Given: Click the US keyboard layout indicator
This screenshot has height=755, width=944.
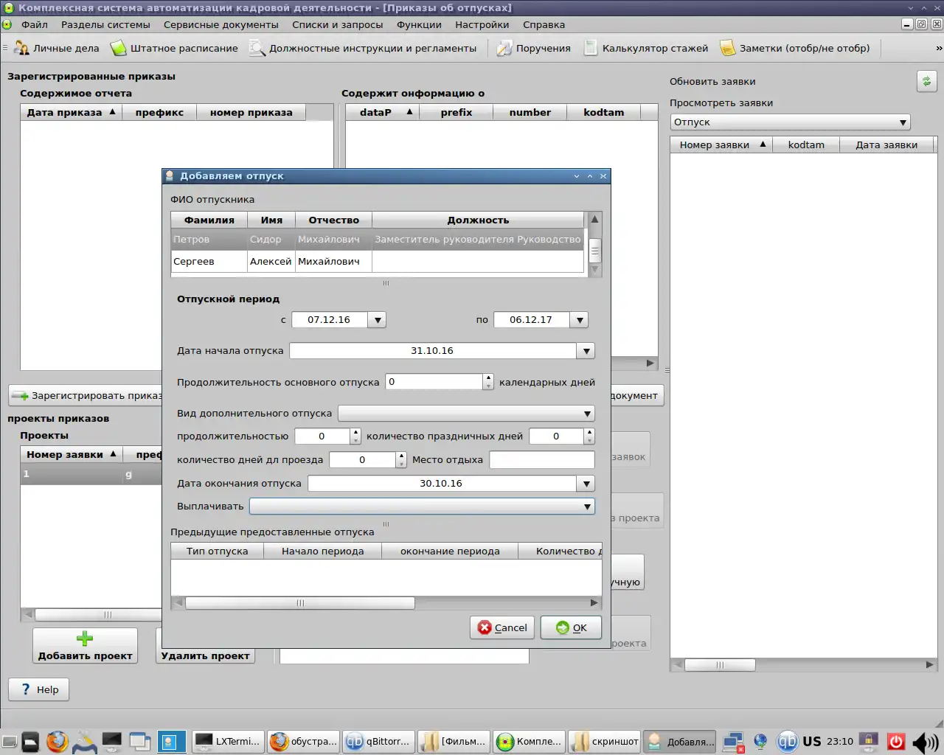Looking at the screenshot, I should (x=812, y=742).
